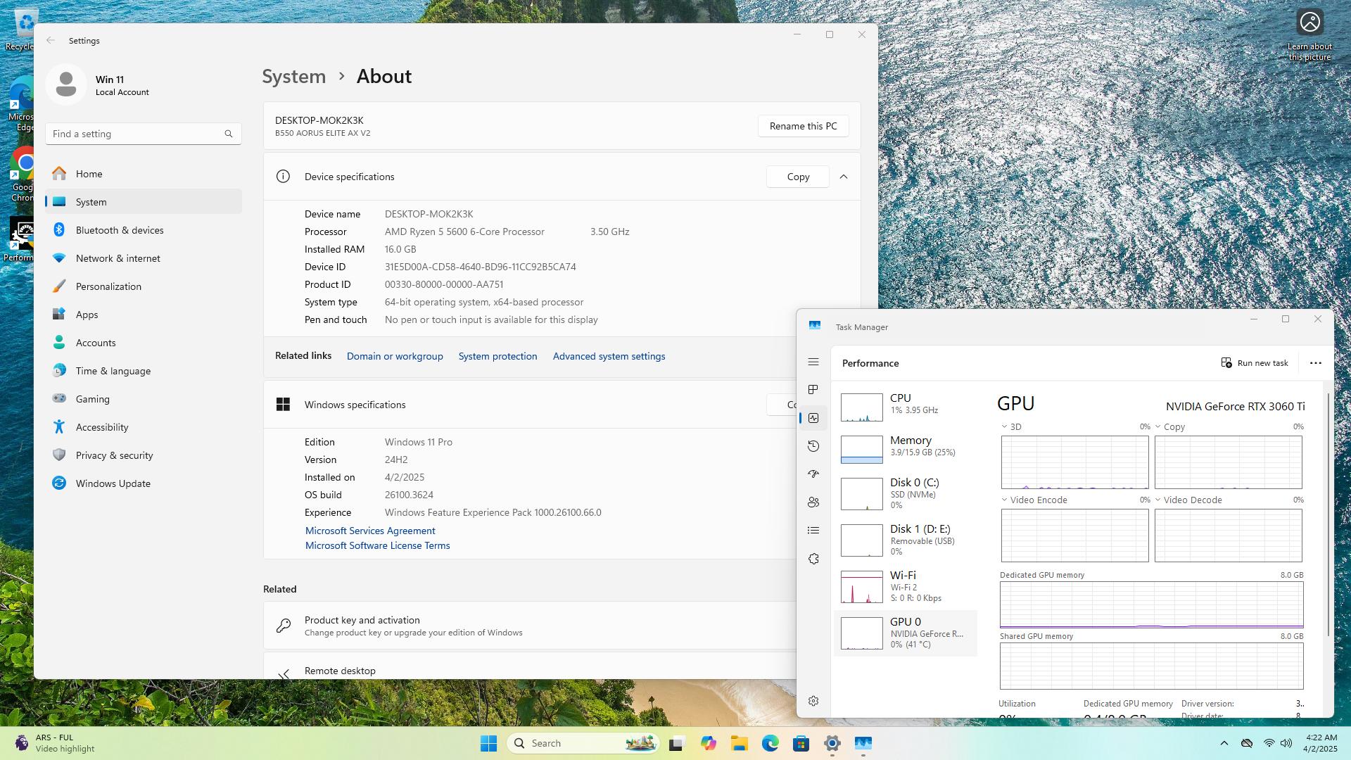
Task: Select Disk 0 (C:) in the performance list
Action: coord(906,493)
